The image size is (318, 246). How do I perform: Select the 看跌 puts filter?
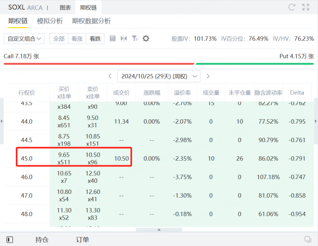(95, 39)
